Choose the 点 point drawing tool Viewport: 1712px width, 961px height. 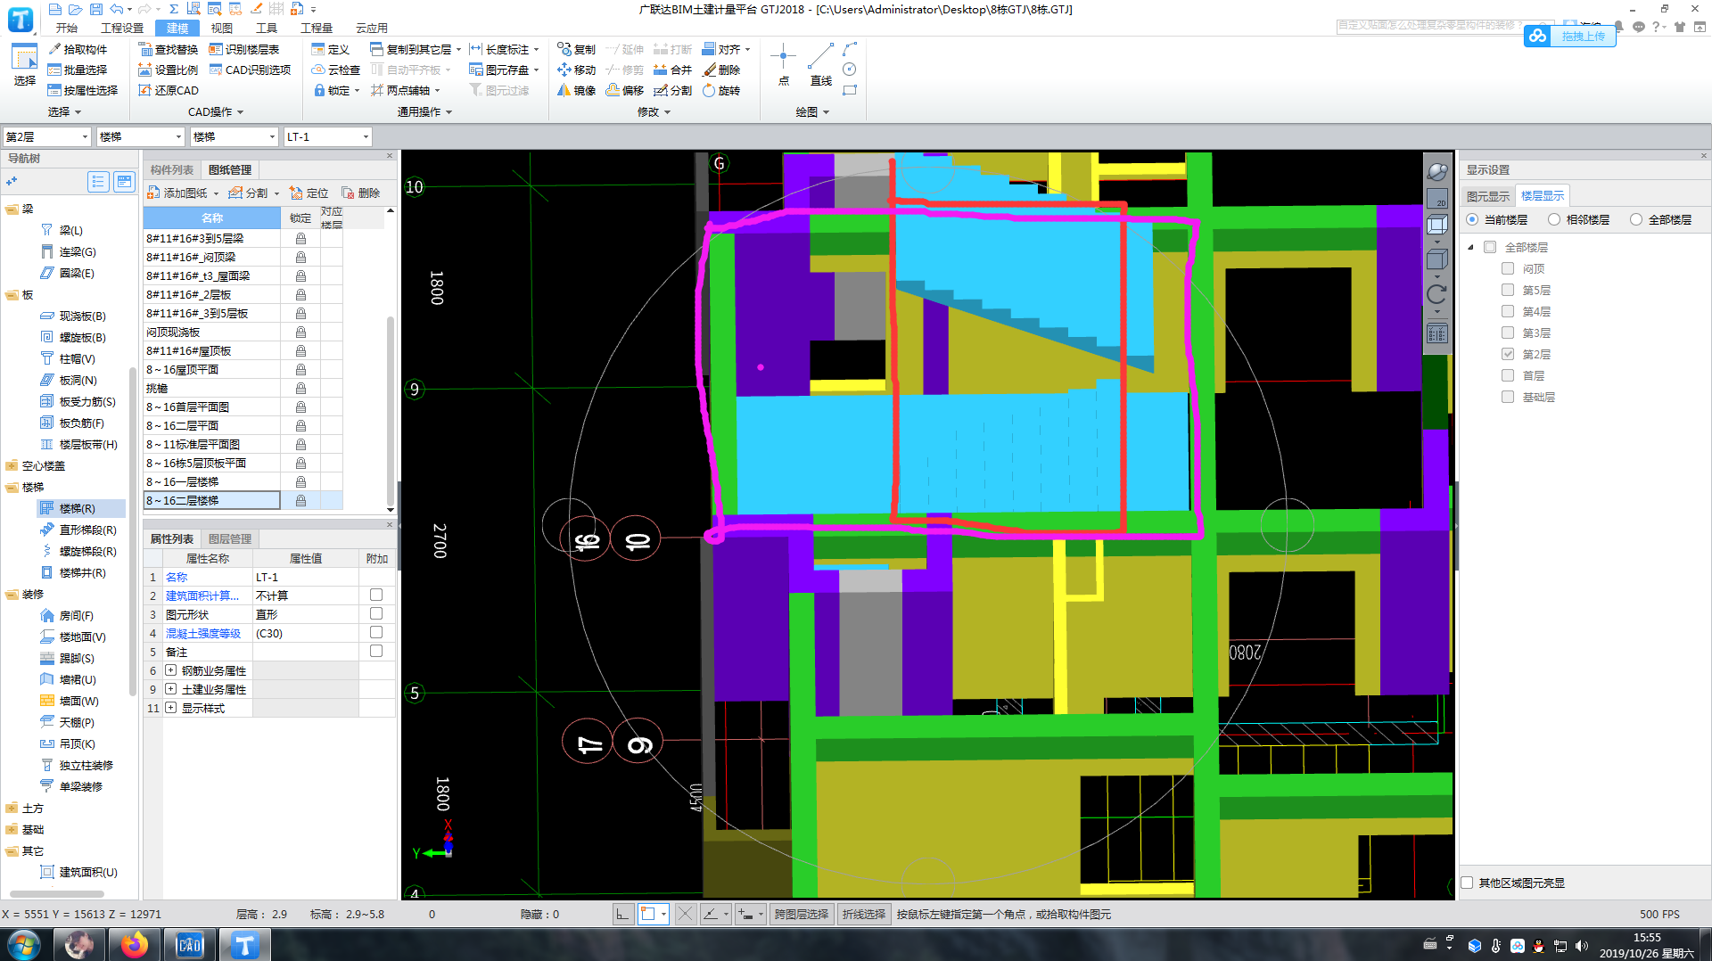pos(783,64)
